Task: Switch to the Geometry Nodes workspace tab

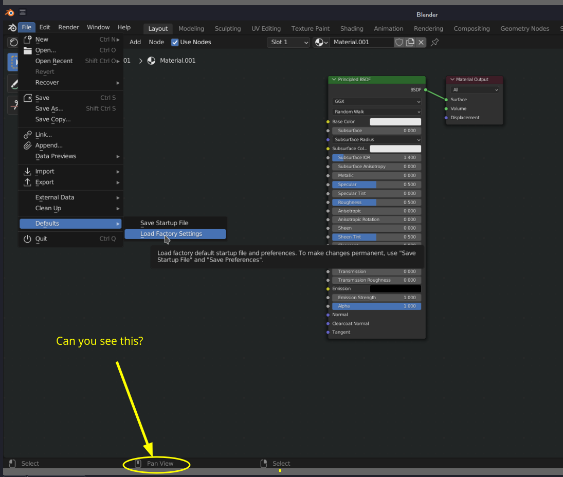Action: click(524, 29)
